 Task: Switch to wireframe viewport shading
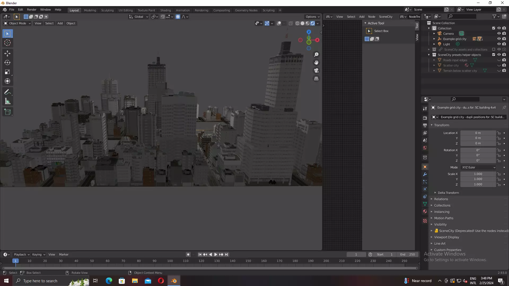pyautogui.click(x=297, y=23)
